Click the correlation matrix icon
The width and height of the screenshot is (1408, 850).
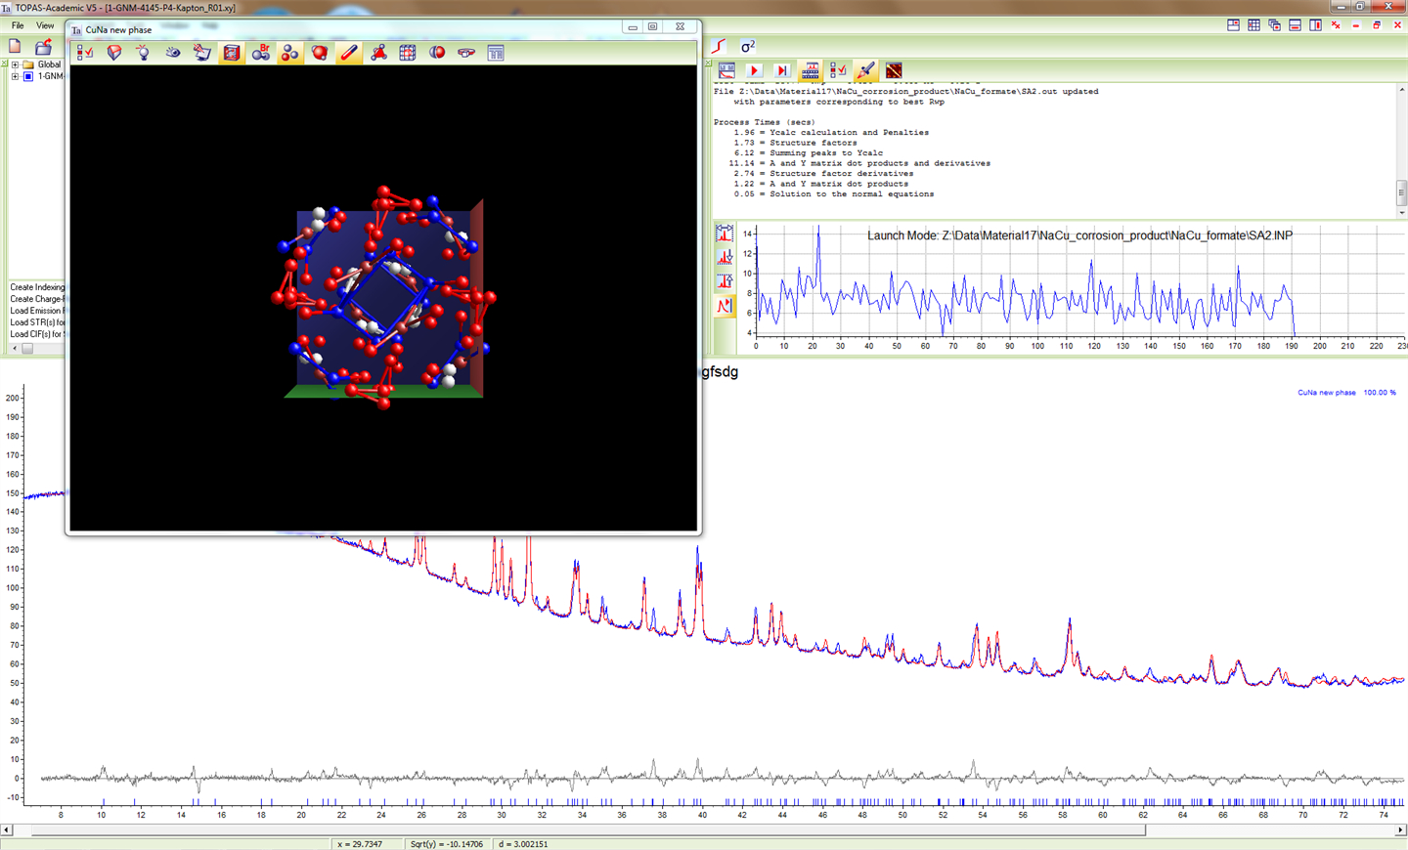click(894, 70)
